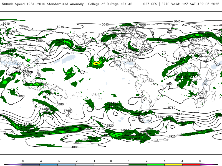Click the colorbar tick label '5'
222x166 pixels.
click(200, 161)
